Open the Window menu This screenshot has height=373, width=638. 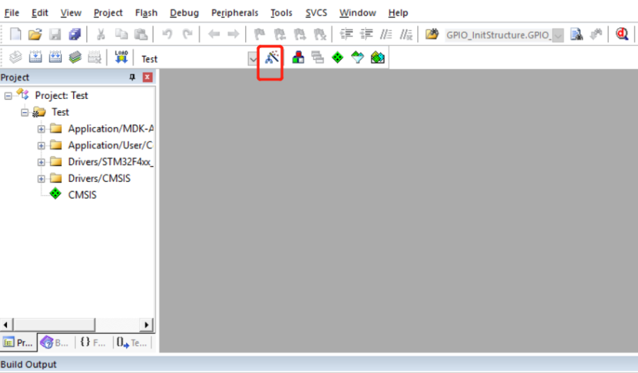click(357, 13)
